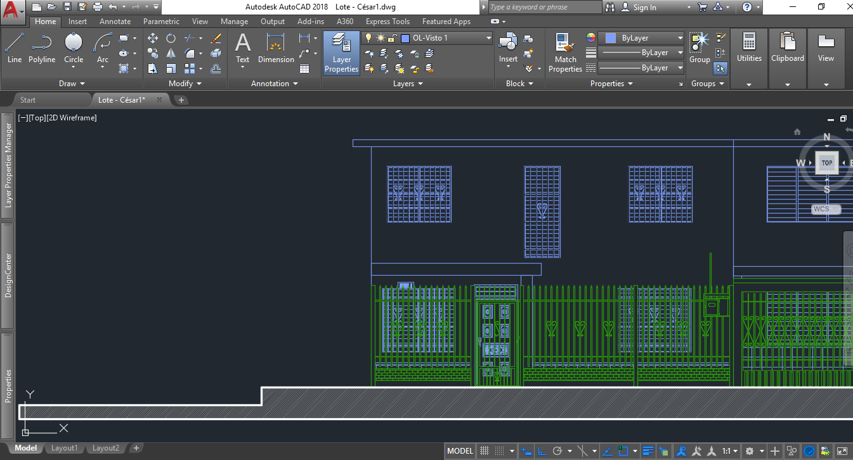Expand the Draw panel
The image size is (853, 460).
(72, 84)
